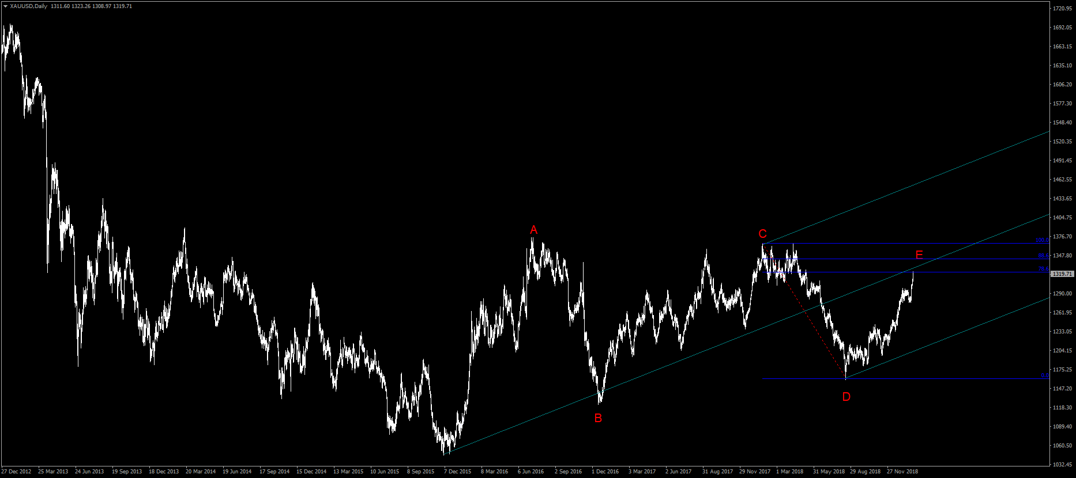
Task: Click the 1720.95 price scale label
Action: (1062, 9)
